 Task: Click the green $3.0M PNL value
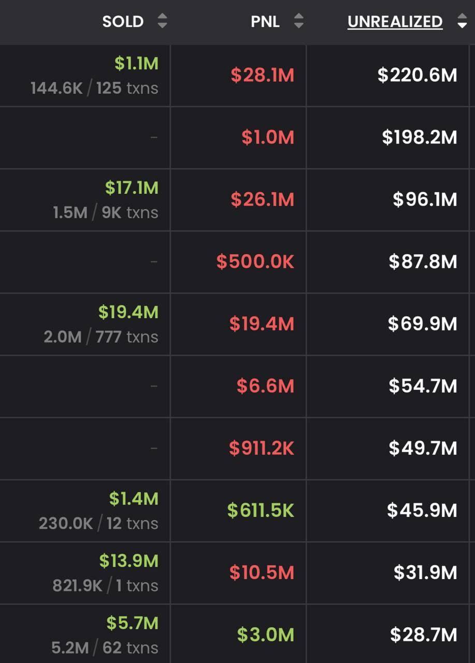265,635
